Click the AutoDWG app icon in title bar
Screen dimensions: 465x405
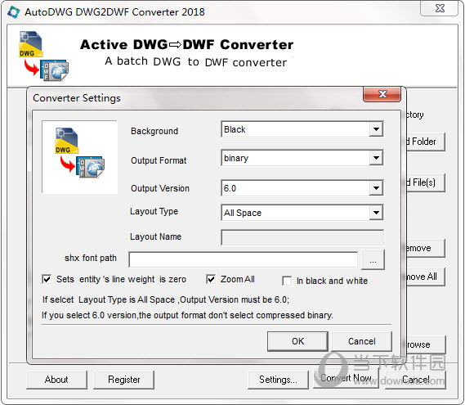[13, 12]
